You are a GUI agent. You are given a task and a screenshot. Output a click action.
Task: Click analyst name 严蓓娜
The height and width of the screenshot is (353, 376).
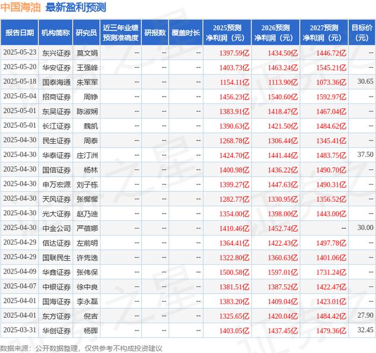click(87, 228)
